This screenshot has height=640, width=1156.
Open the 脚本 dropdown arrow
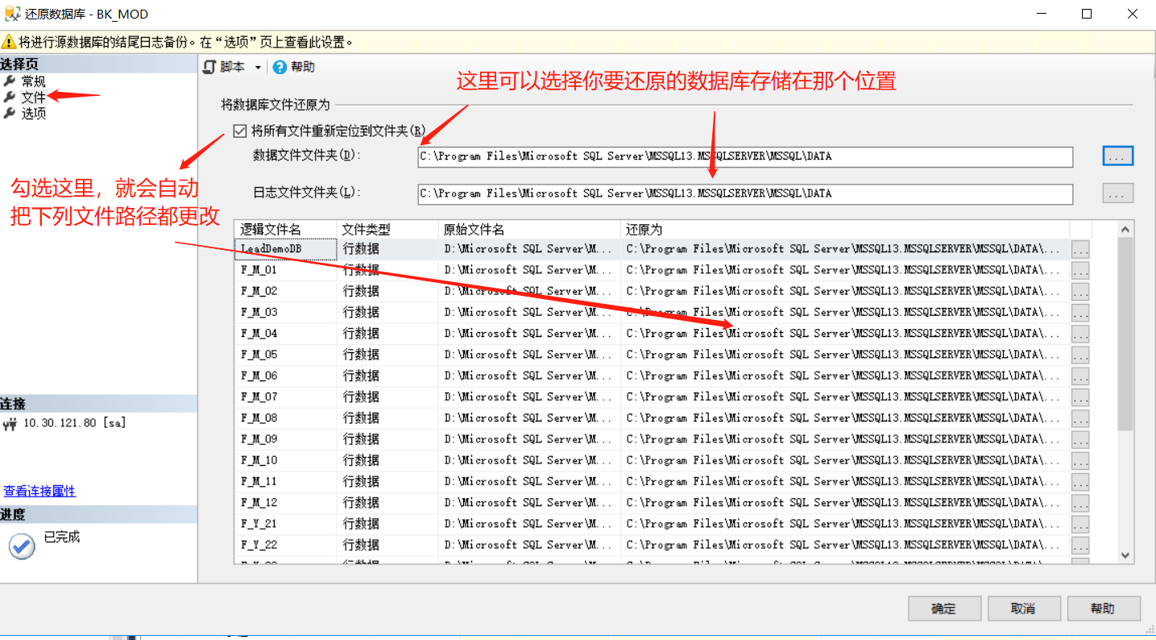click(259, 67)
